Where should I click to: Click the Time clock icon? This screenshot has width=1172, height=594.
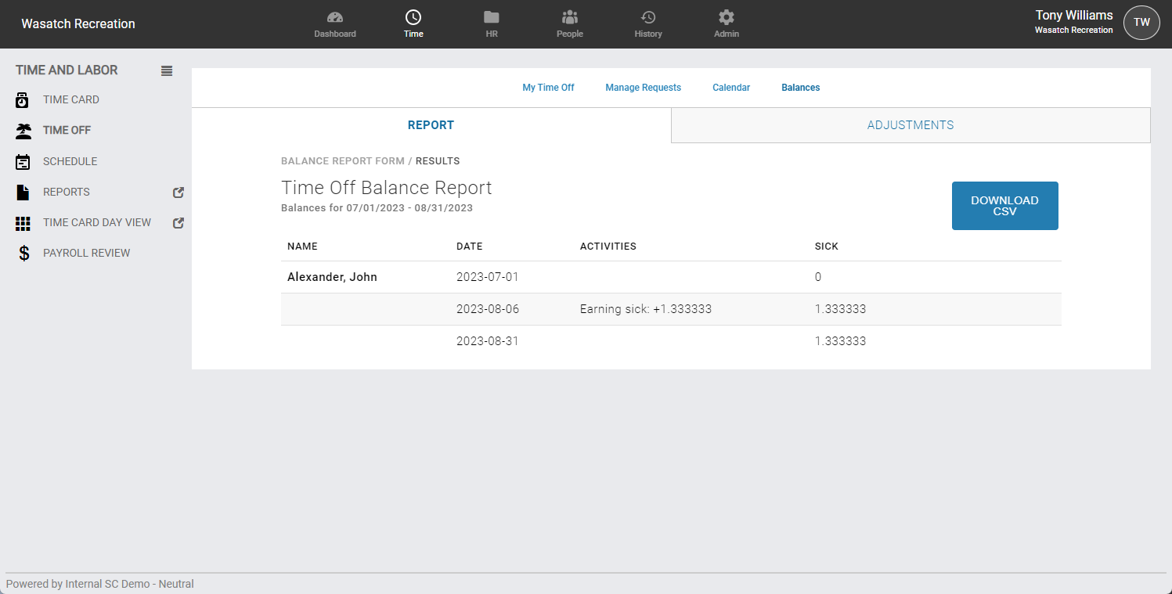point(413,18)
